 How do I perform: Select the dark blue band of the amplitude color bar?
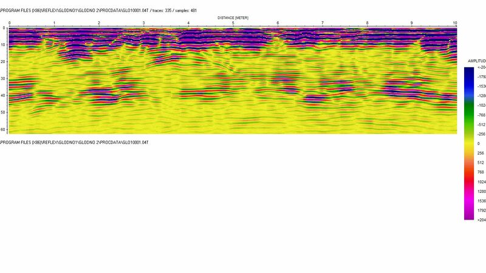[x=468, y=79]
